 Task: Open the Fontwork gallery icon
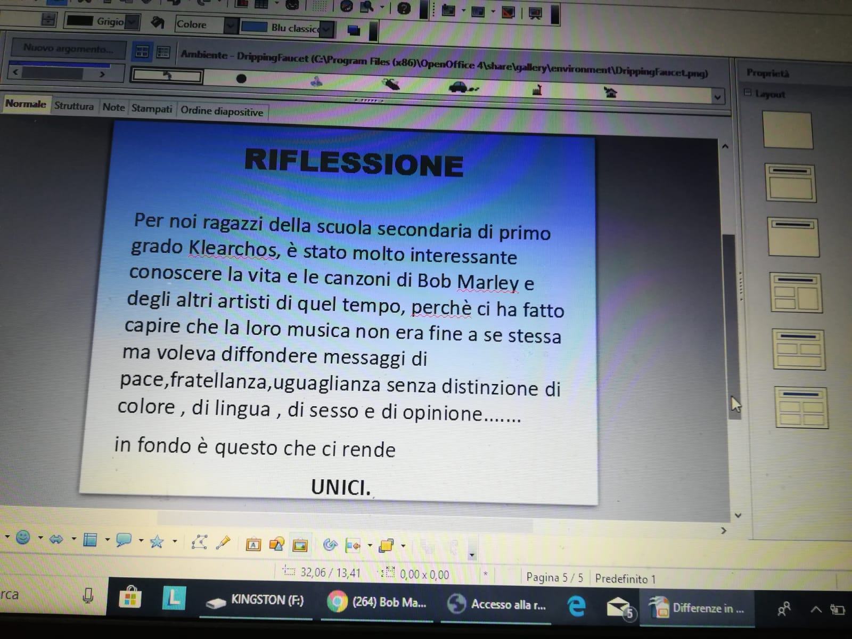pos(253,544)
